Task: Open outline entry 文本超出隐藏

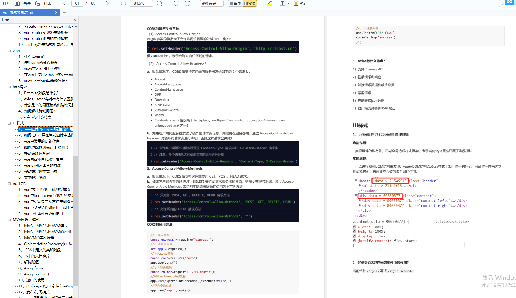Action: [32, 178]
